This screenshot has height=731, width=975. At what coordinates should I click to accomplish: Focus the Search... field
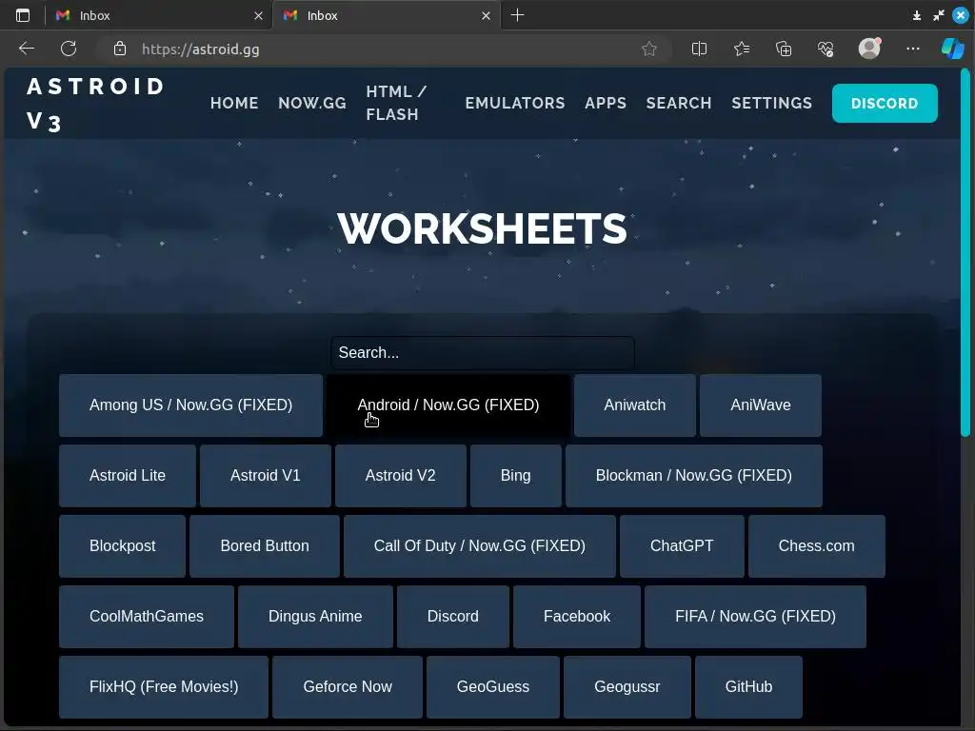click(x=483, y=352)
